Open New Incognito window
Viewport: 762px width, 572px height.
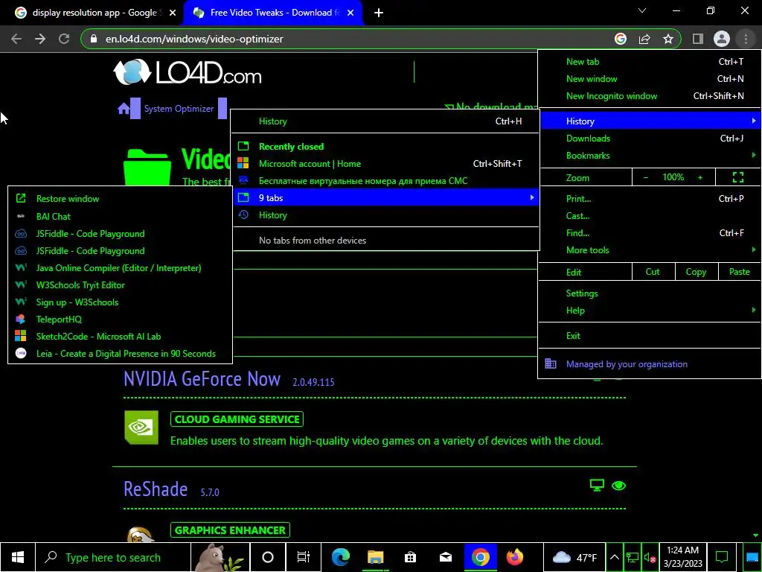[x=650, y=96]
